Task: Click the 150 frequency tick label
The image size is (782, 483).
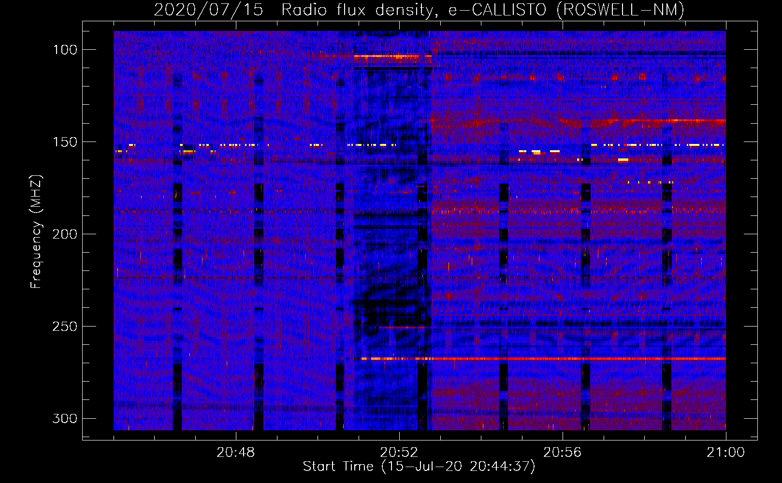Action: click(x=64, y=142)
